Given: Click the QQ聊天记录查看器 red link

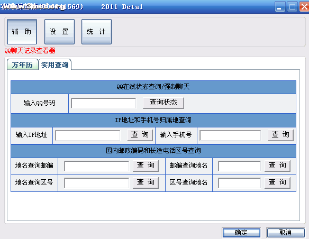Looking at the screenshot, I should [x=30, y=51].
